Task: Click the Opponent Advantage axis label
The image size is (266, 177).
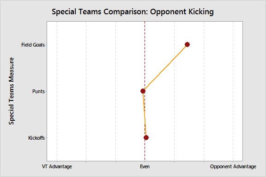Action: pyautogui.click(x=233, y=166)
